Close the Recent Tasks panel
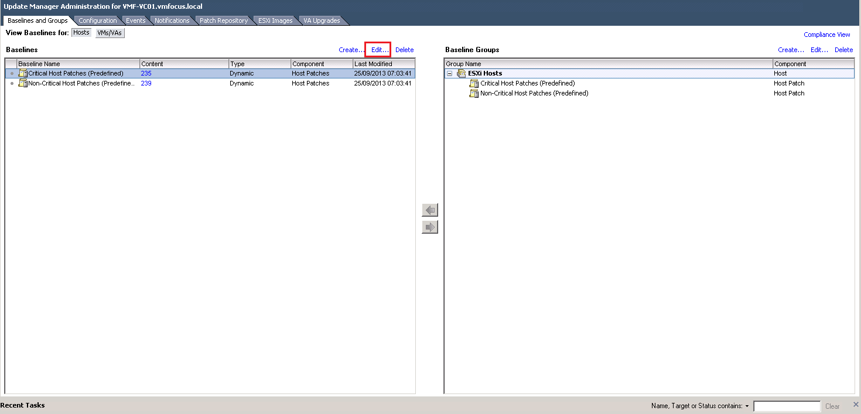 pos(856,405)
